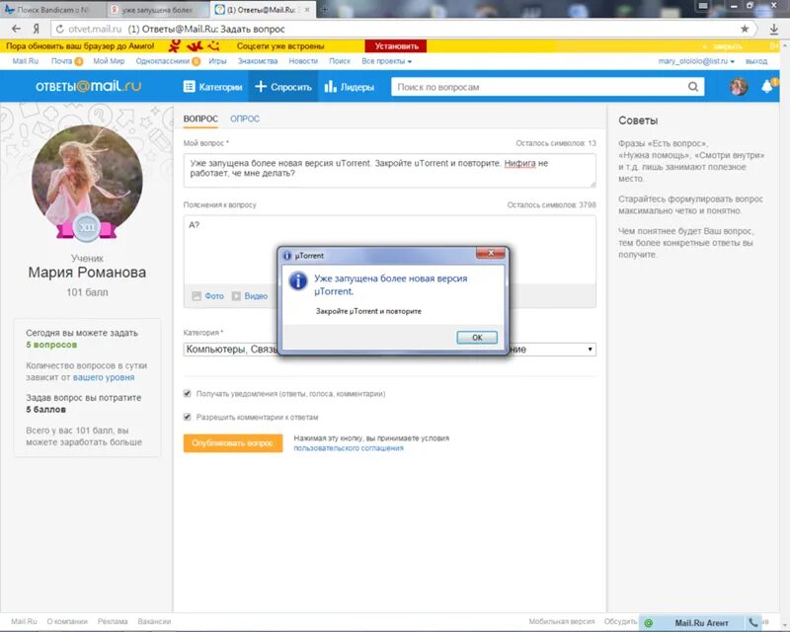
Task: Open the О компании footer link
Action: pyautogui.click(x=67, y=621)
